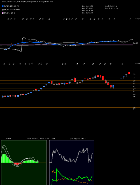Select the 'DOW MT: 64.06' legend label
Screen dimensions: 140x185
[12, 10]
